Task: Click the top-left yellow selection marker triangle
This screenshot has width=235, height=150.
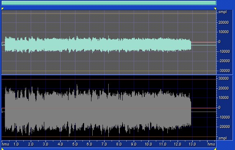Action: 2,9
